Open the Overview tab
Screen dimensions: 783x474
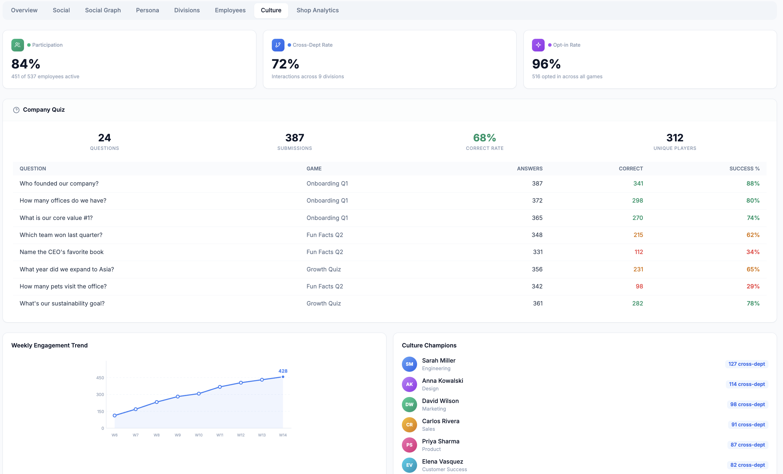24,10
